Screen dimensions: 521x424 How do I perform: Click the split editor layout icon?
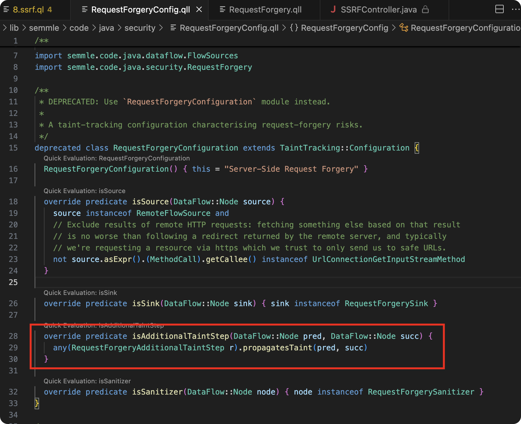[500, 9]
